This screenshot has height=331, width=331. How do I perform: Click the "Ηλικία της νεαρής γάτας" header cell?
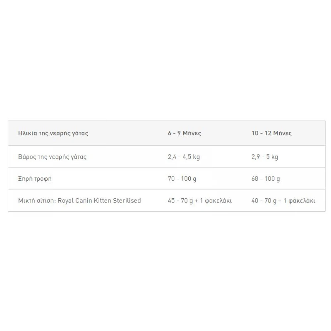53,133
